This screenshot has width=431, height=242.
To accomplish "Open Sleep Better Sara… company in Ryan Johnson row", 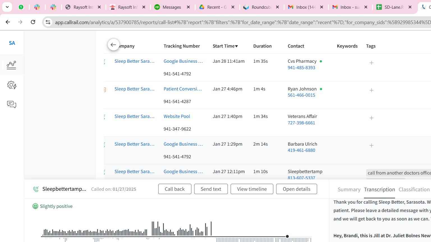I will pos(134,89).
